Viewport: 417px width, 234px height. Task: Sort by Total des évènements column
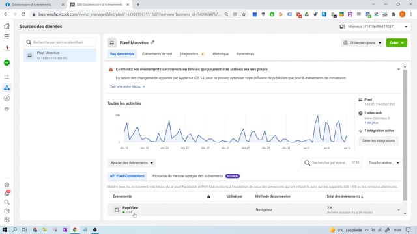click(x=345, y=196)
